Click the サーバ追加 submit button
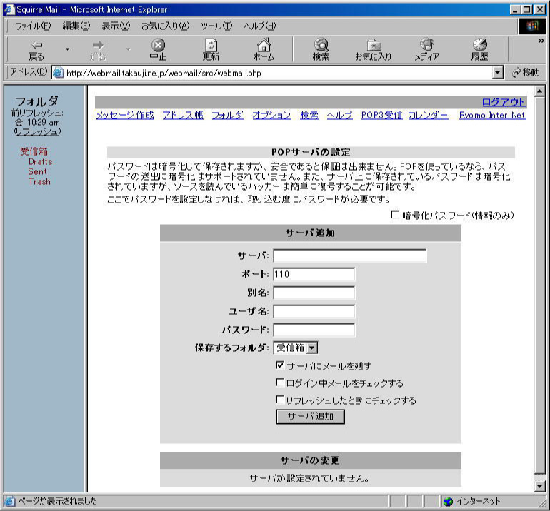Image resolution: width=550 pixels, height=511 pixels. (311, 416)
